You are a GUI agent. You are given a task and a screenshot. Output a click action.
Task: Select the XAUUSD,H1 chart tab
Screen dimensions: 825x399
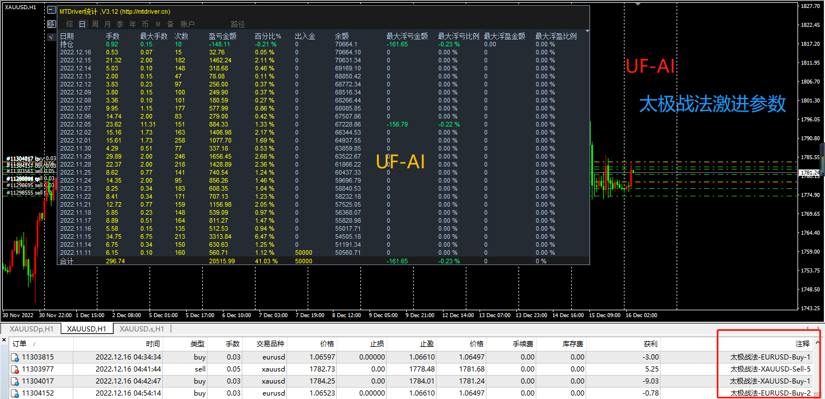[x=86, y=329]
